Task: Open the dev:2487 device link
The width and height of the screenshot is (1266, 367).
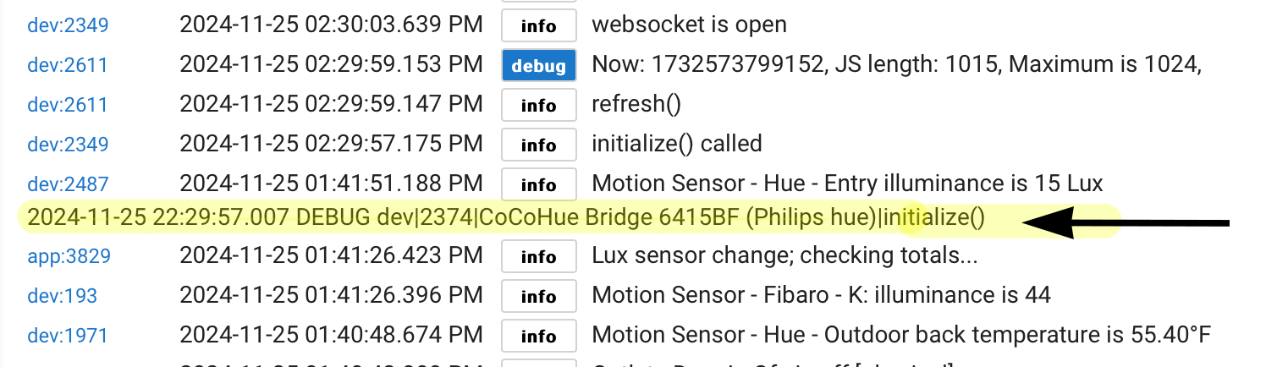Action: pos(68,184)
